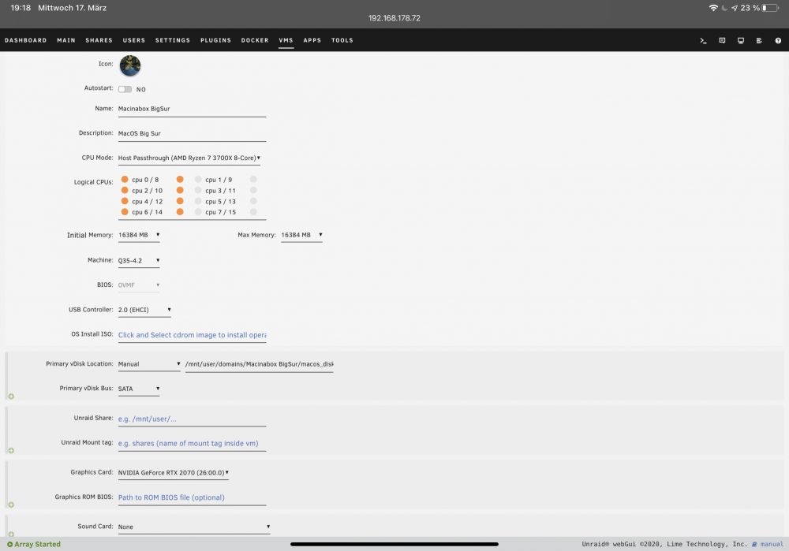The height and width of the screenshot is (551, 789).
Task: Add another sound card with plus icon
Action: (11, 534)
